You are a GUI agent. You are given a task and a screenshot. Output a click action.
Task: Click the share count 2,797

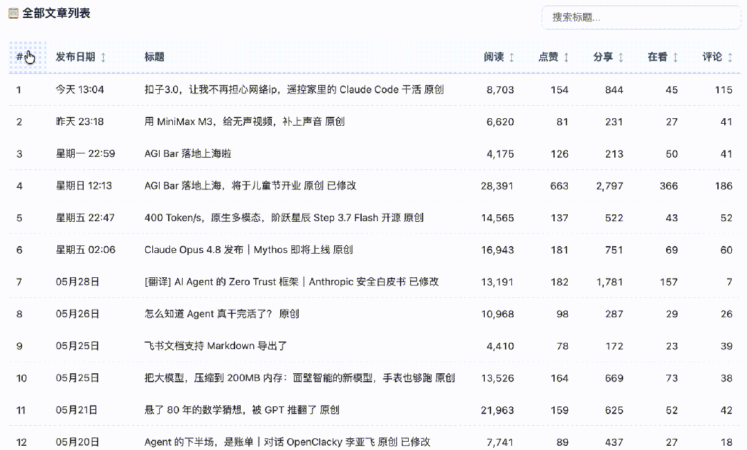point(610,186)
